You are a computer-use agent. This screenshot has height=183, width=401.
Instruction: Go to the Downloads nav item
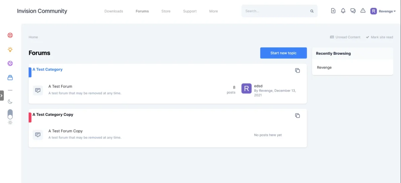[x=114, y=11]
